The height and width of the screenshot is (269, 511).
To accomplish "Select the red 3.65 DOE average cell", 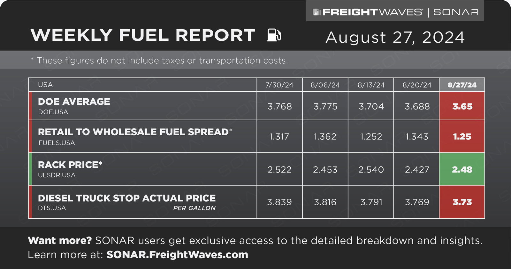I will 462,106.
